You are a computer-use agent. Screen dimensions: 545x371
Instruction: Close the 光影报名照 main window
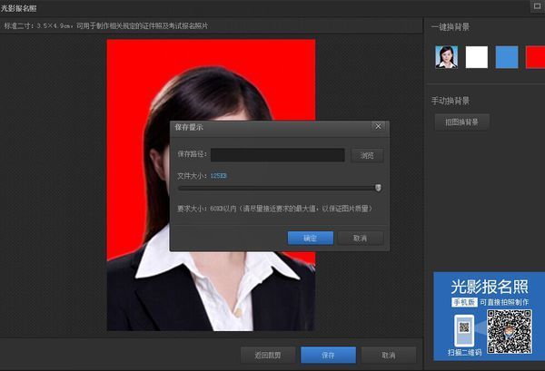[x=536, y=6]
